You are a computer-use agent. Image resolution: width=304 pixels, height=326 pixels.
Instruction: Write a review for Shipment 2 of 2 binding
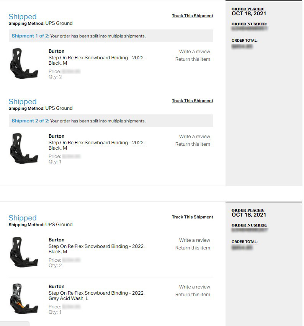[194, 137]
